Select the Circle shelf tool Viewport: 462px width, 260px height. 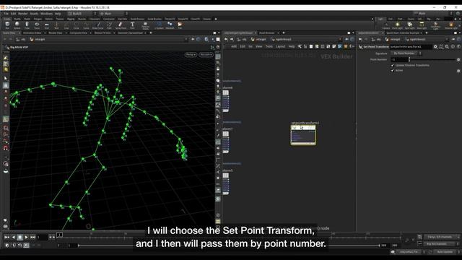point(77,25)
